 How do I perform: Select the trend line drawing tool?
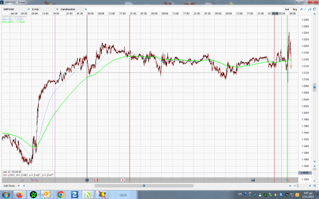coord(305,9)
